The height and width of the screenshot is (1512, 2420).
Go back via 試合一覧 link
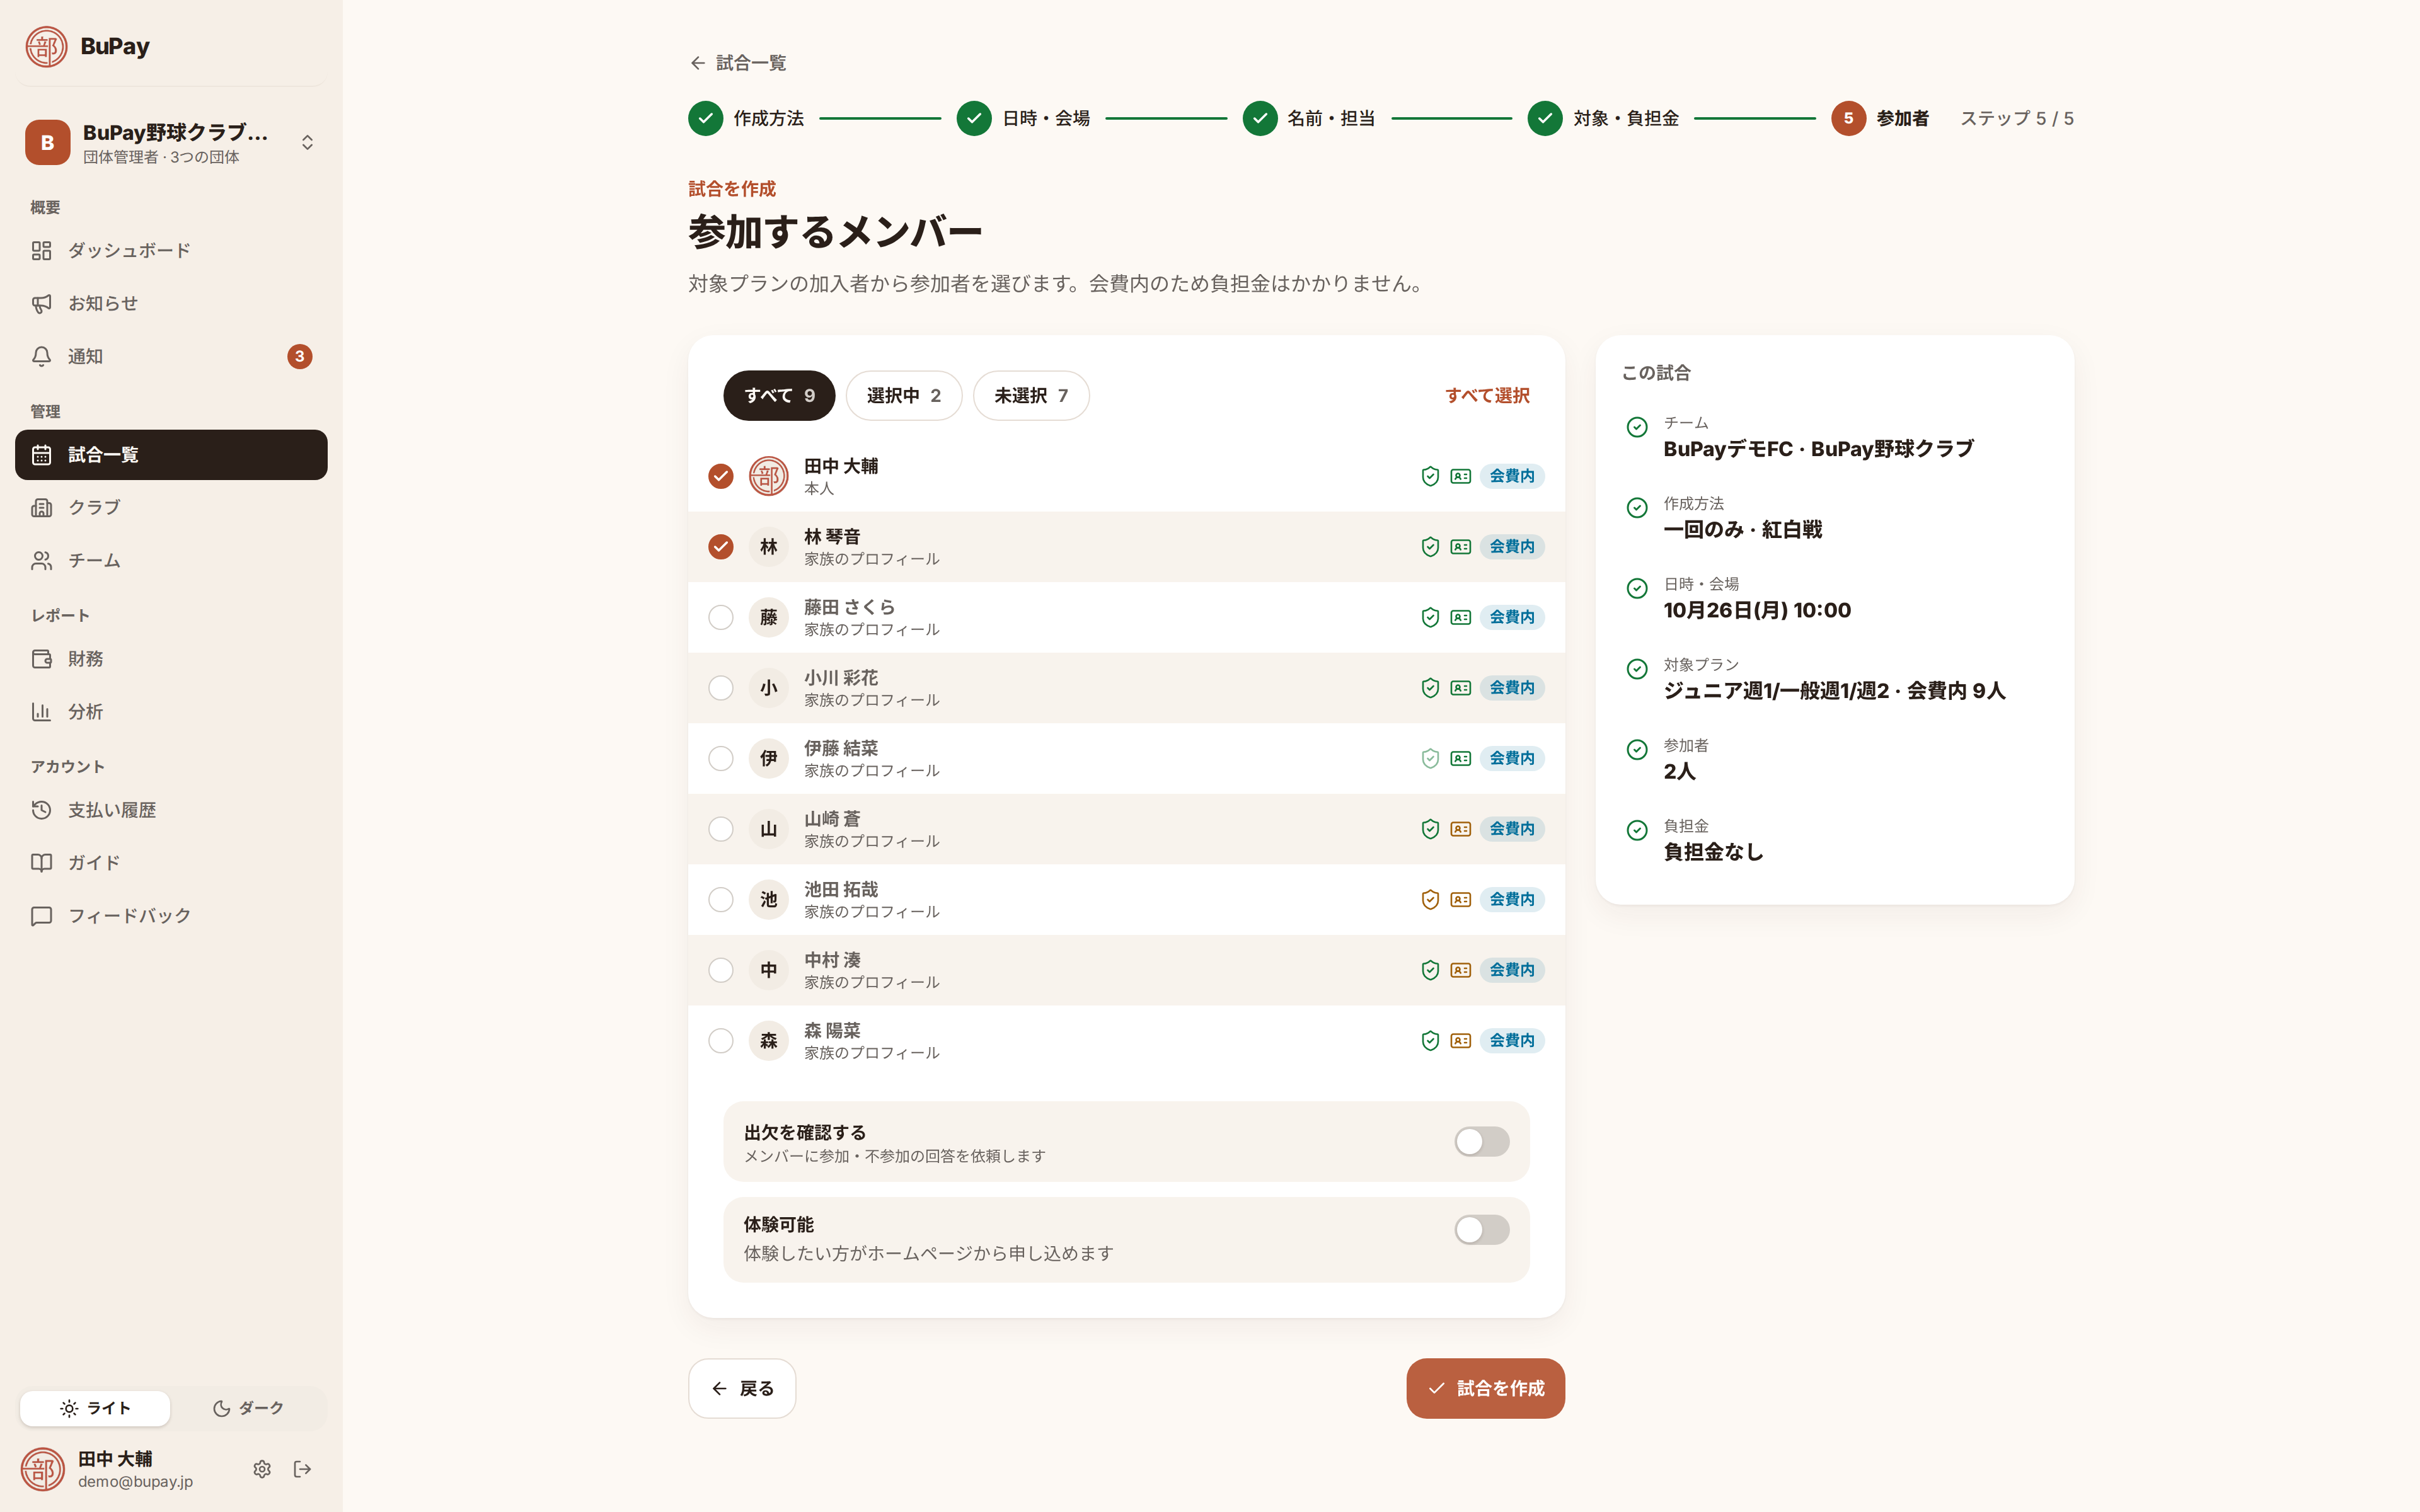pos(738,63)
